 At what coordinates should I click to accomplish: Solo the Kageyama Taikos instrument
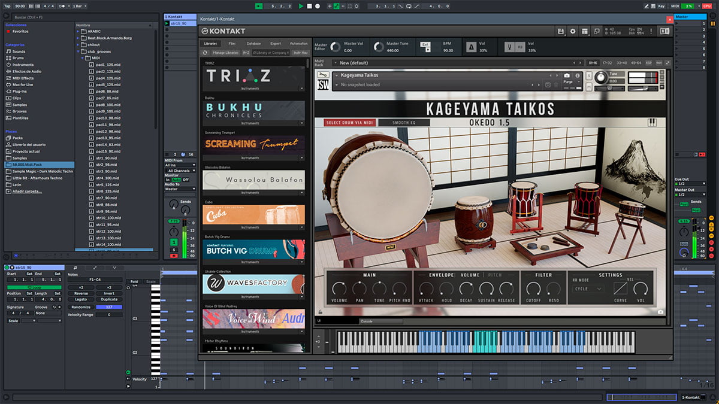click(589, 75)
